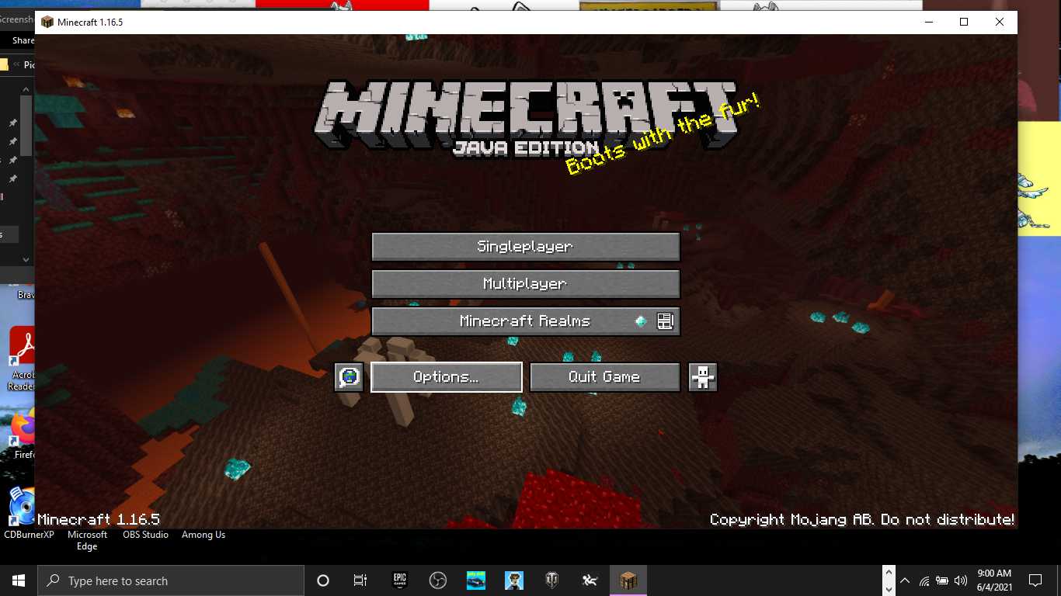
Task: Start a Singleplayer game
Action: (x=526, y=247)
